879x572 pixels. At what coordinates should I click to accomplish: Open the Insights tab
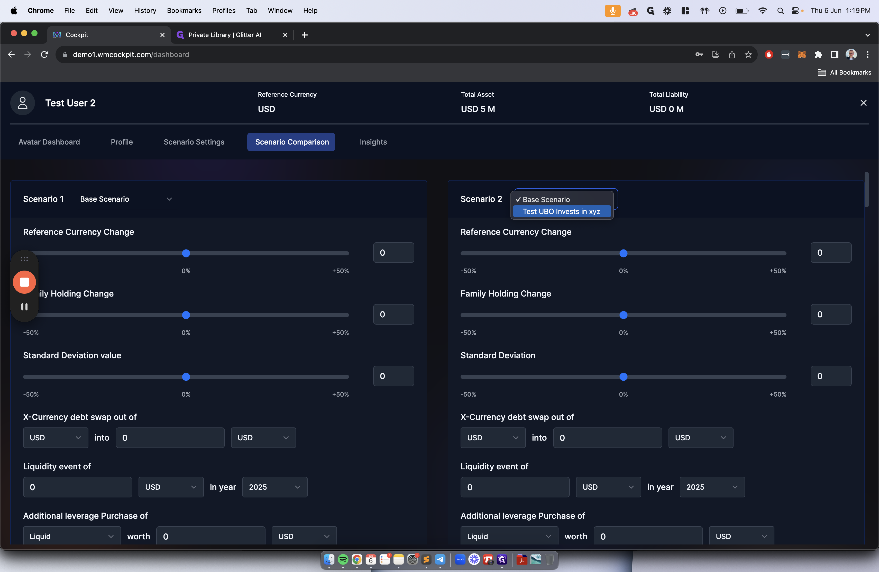pyautogui.click(x=373, y=142)
